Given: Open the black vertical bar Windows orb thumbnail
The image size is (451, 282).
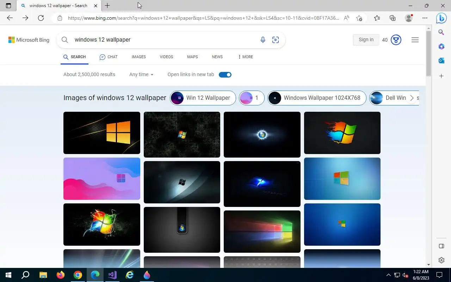Looking at the screenshot, I should (182, 230).
